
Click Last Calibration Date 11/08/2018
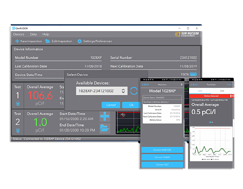point(93,66)
